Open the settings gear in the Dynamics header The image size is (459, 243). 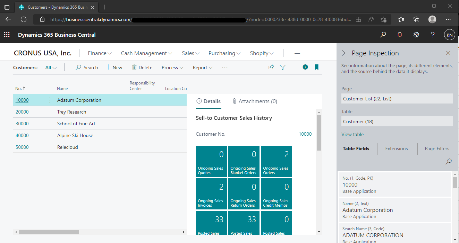[x=416, y=35]
